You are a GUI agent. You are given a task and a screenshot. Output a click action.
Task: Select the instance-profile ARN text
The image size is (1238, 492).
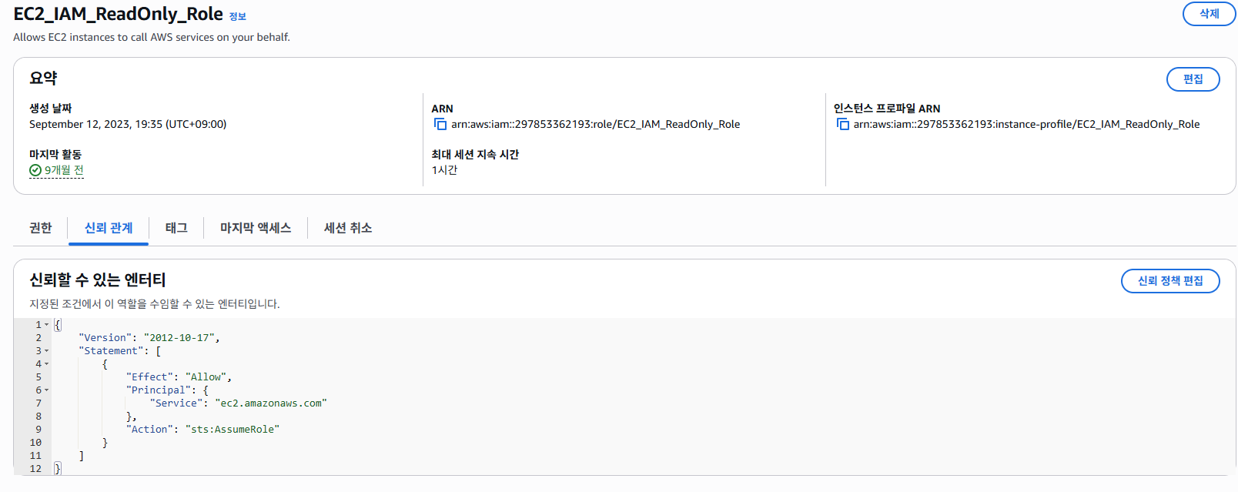click(1026, 124)
